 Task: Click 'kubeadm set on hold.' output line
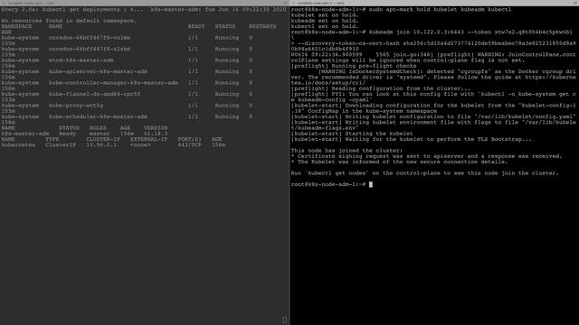point(325,21)
